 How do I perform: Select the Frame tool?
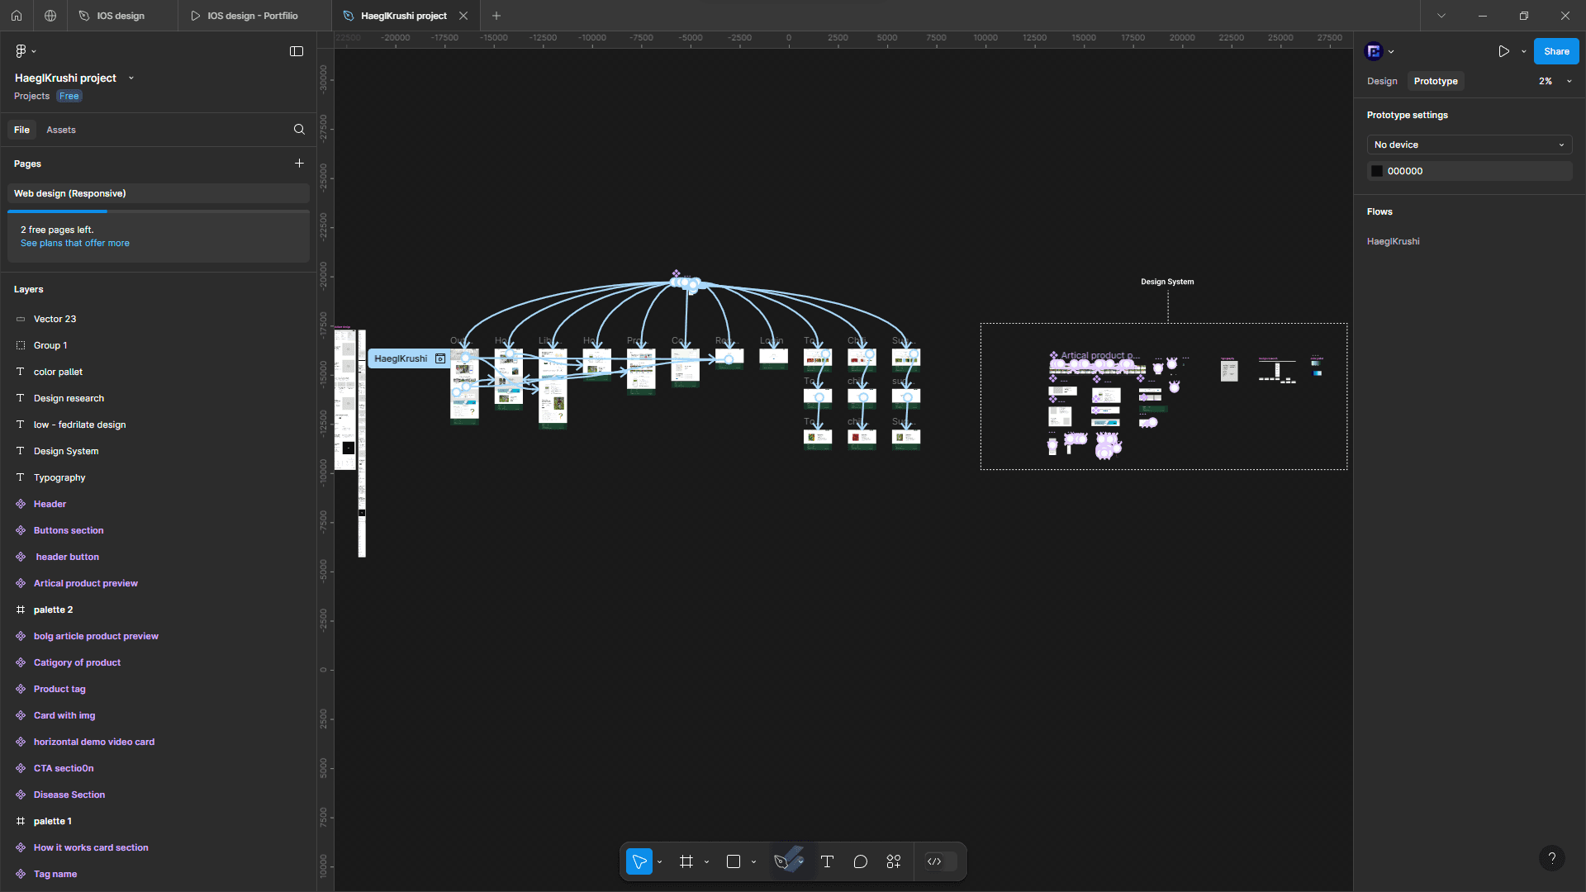tap(686, 861)
